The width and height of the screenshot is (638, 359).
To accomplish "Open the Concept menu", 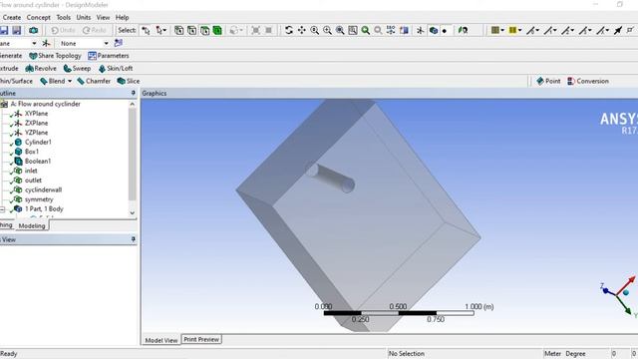I will pos(39,18).
